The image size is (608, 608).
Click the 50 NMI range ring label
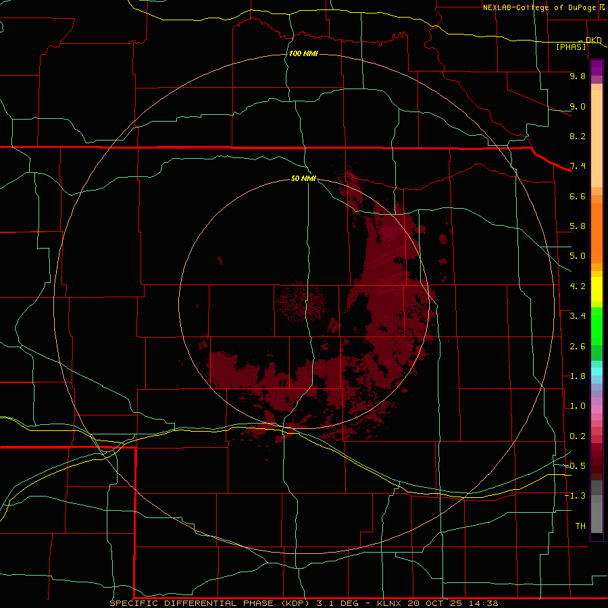point(303,178)
